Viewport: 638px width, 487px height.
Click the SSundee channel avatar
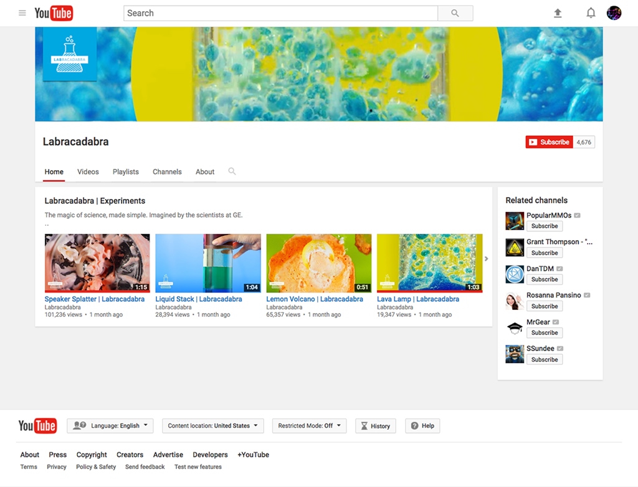[x=515, y=354]
